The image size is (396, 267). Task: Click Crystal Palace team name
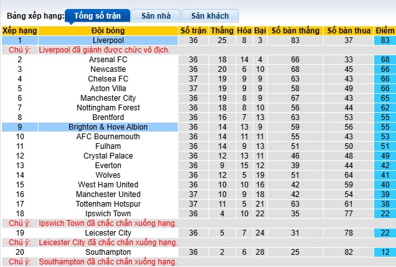pyautogui.click(x=108, y=156)
